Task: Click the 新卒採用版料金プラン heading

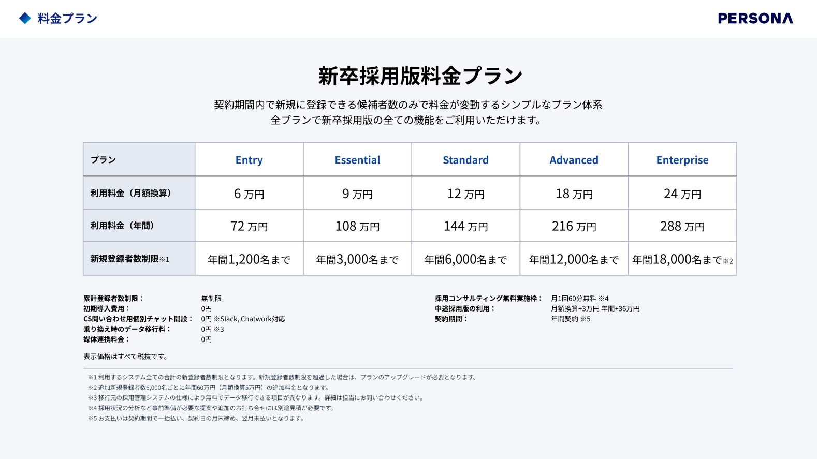Action: pyautogui.click(x=420, y=76)
